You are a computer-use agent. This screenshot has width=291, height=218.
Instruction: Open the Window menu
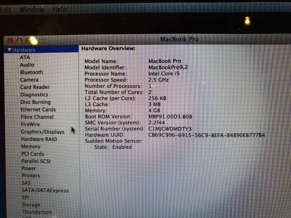pos(32,9)
